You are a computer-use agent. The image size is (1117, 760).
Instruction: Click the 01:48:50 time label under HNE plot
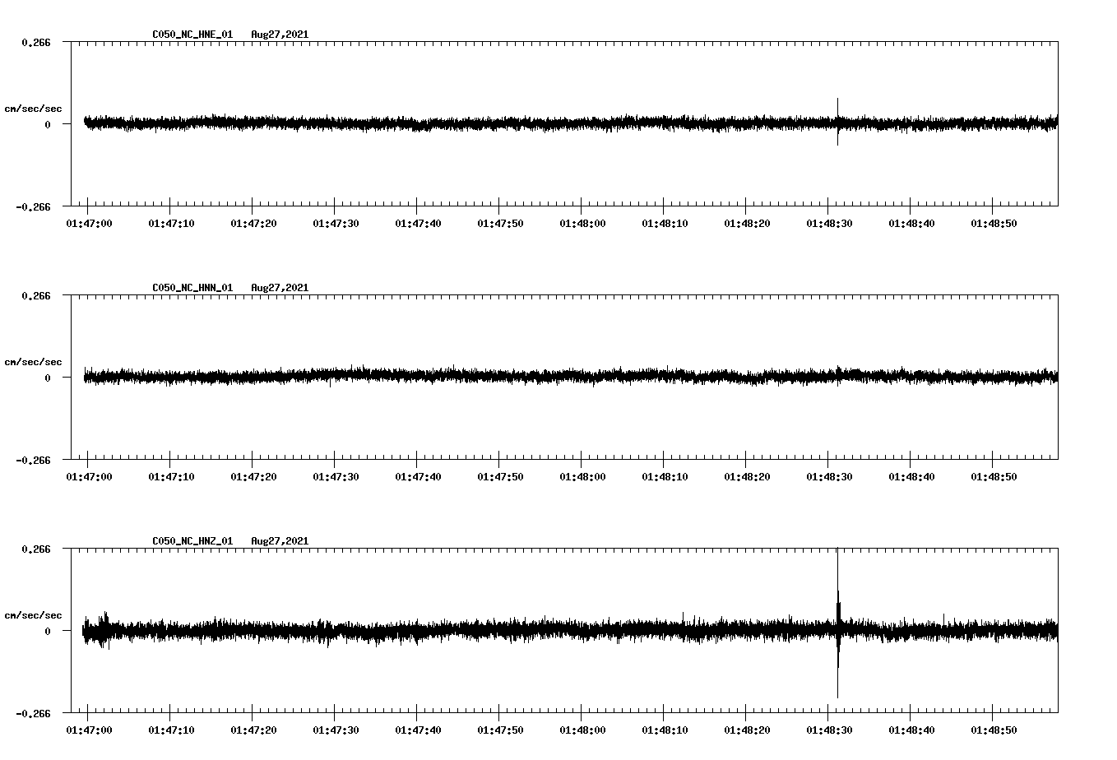[994, 223]
